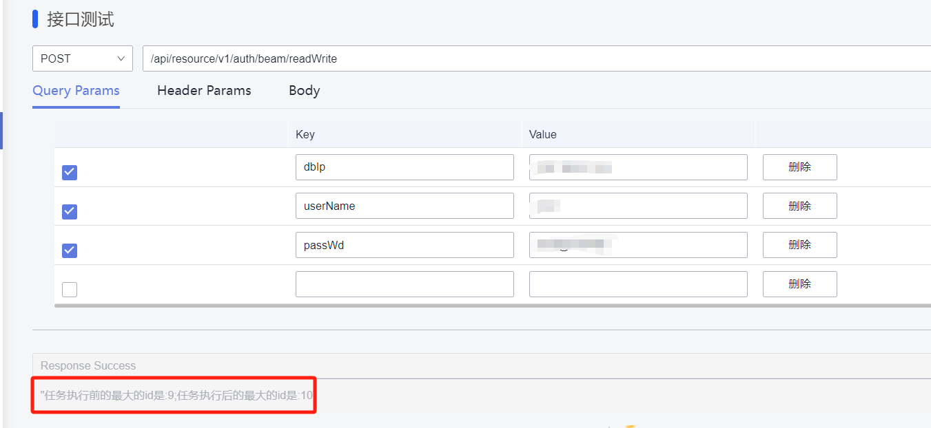Image resolution: width=931 pixels, height=428 pixels.
Task: Delete the userName parameter row
Action: click(799, 206)
